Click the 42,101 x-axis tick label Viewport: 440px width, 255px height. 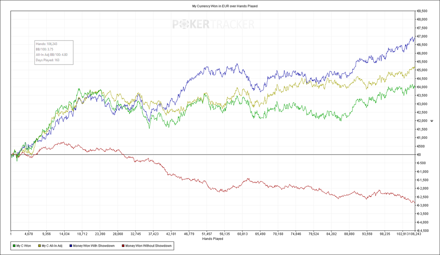tap(171, 233)
